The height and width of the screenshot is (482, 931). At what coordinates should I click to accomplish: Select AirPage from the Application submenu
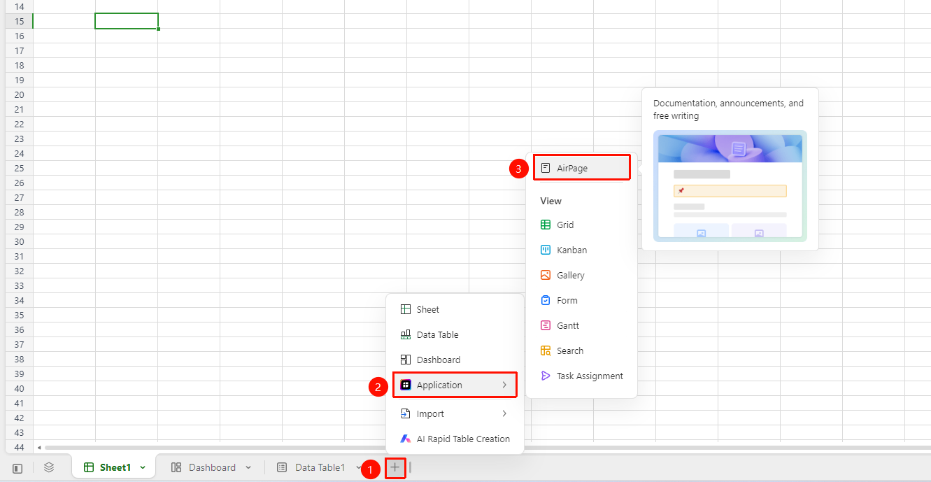click(582, 168)
